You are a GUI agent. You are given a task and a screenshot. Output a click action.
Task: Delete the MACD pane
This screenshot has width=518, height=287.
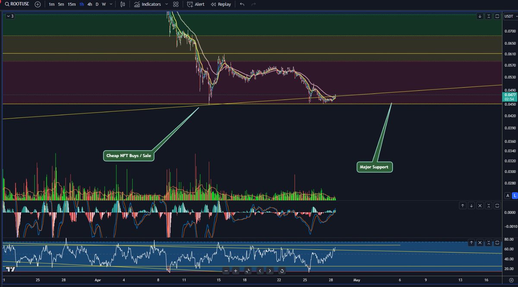(480, 206)
